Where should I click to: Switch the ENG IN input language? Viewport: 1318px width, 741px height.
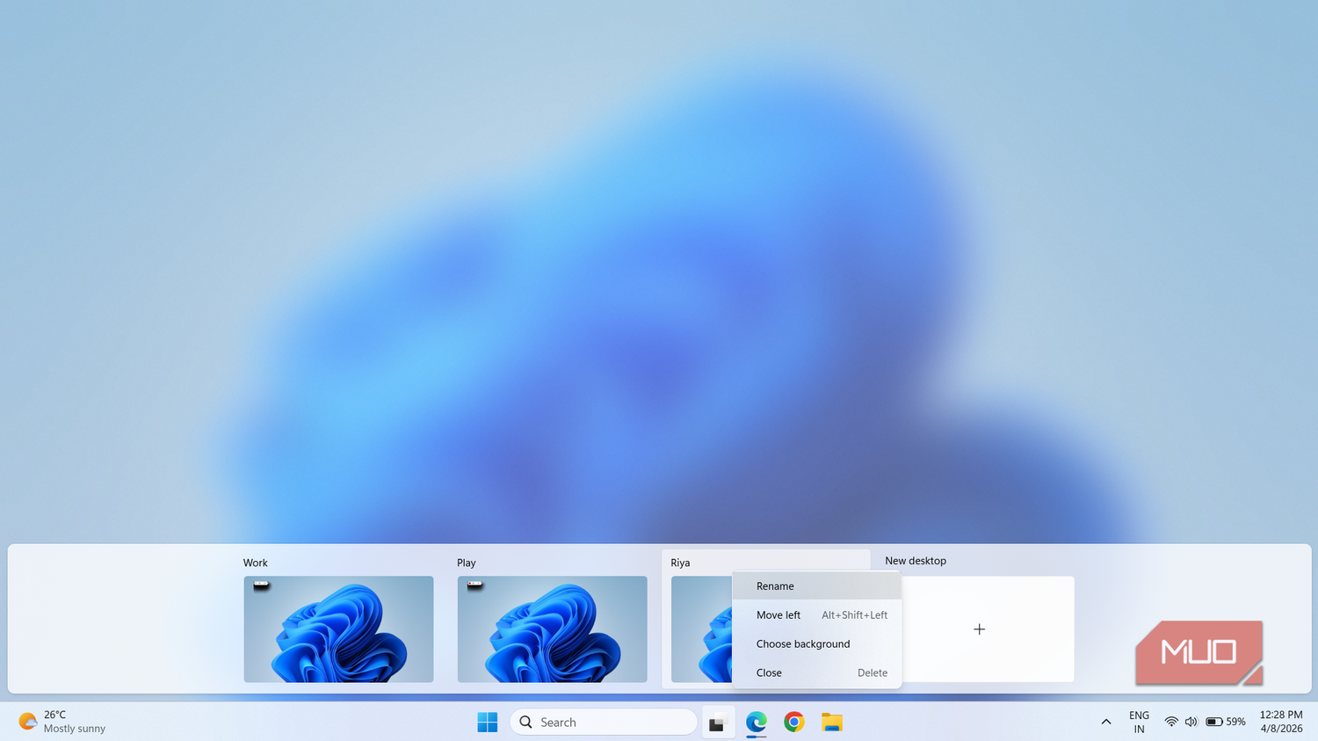[1139, 722]
